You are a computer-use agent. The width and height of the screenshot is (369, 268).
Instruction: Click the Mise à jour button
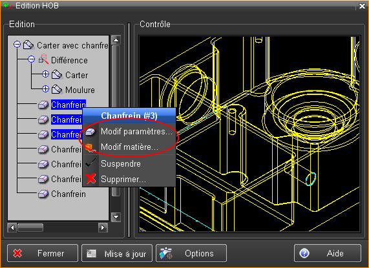(117, 253)
